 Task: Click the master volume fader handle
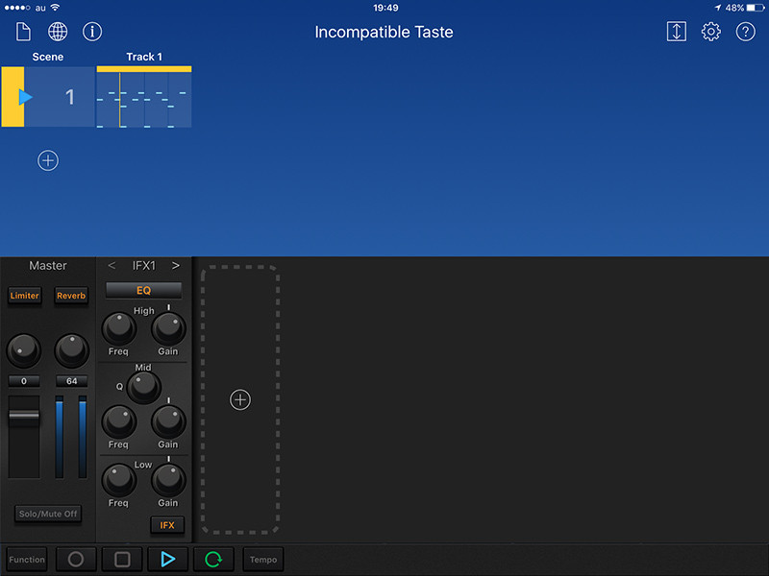[x=24, y=416]
